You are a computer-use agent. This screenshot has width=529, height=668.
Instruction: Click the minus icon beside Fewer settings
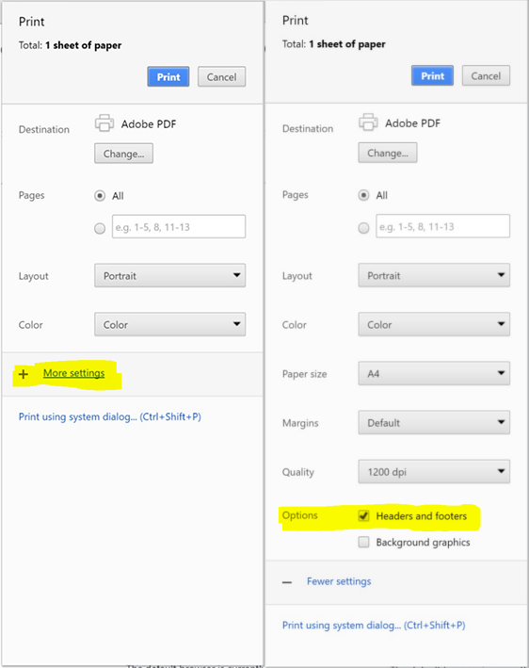point(287,582)
